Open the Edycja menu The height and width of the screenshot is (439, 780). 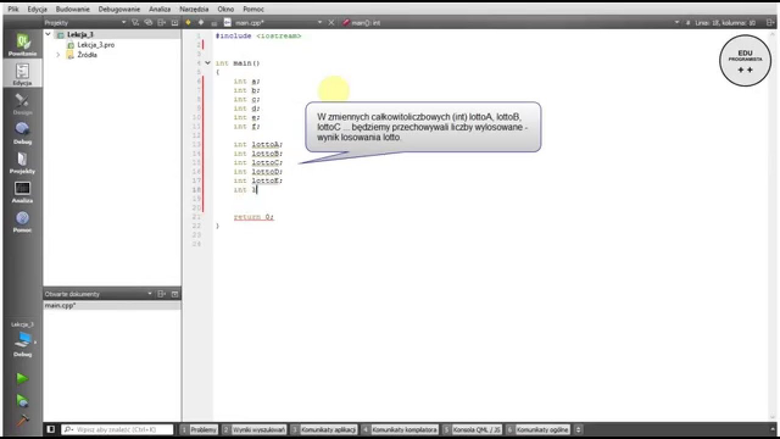coord(37,9)
